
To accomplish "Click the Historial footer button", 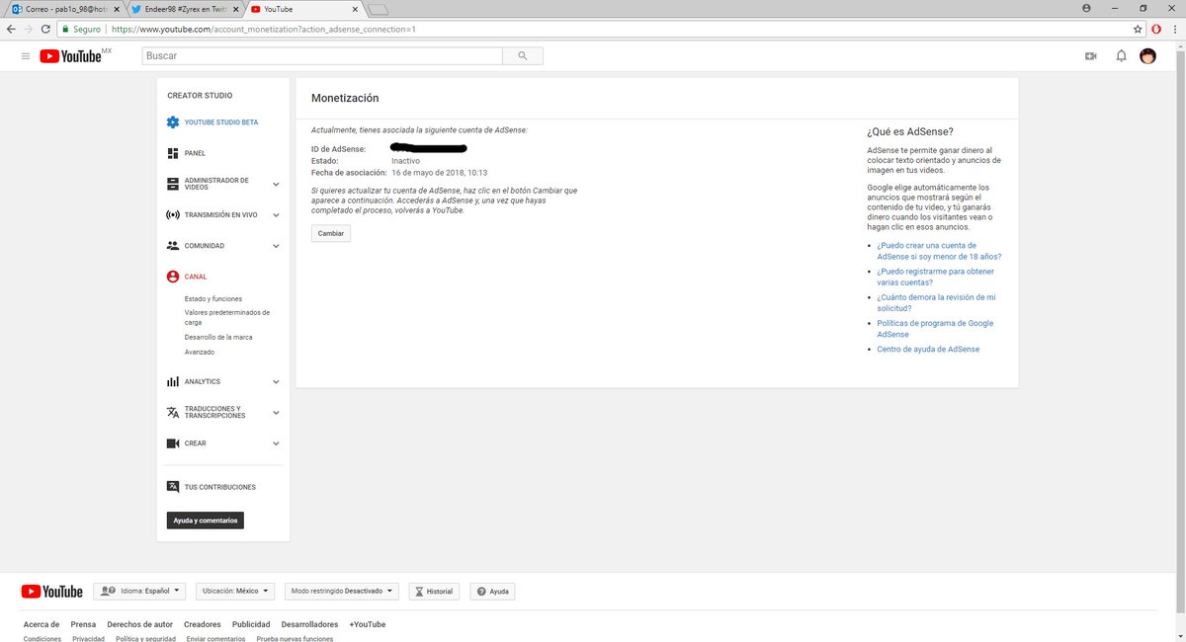I will click(x=434, y=591).
